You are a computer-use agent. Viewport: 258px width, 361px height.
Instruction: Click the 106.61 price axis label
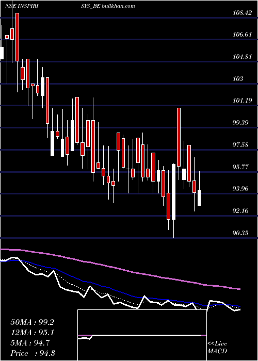coord(242,35)
